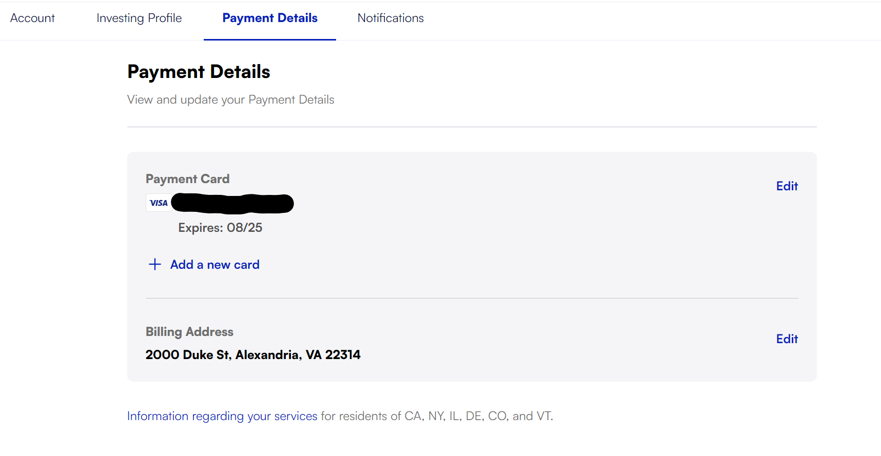Edit the Payment Card details
Image resolution: width=881 pixels, height=456 pixels.
pyautogui.click(x=787, y=186)
